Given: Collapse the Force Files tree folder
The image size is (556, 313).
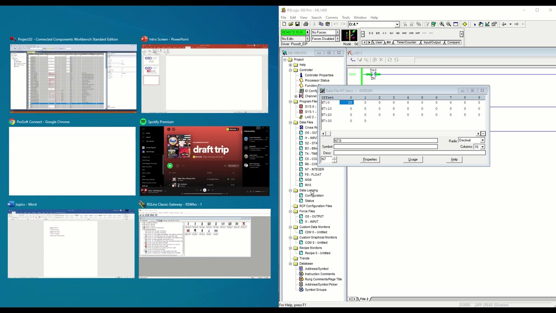Looking at the screenshot, I should click(x=290, y=211).
